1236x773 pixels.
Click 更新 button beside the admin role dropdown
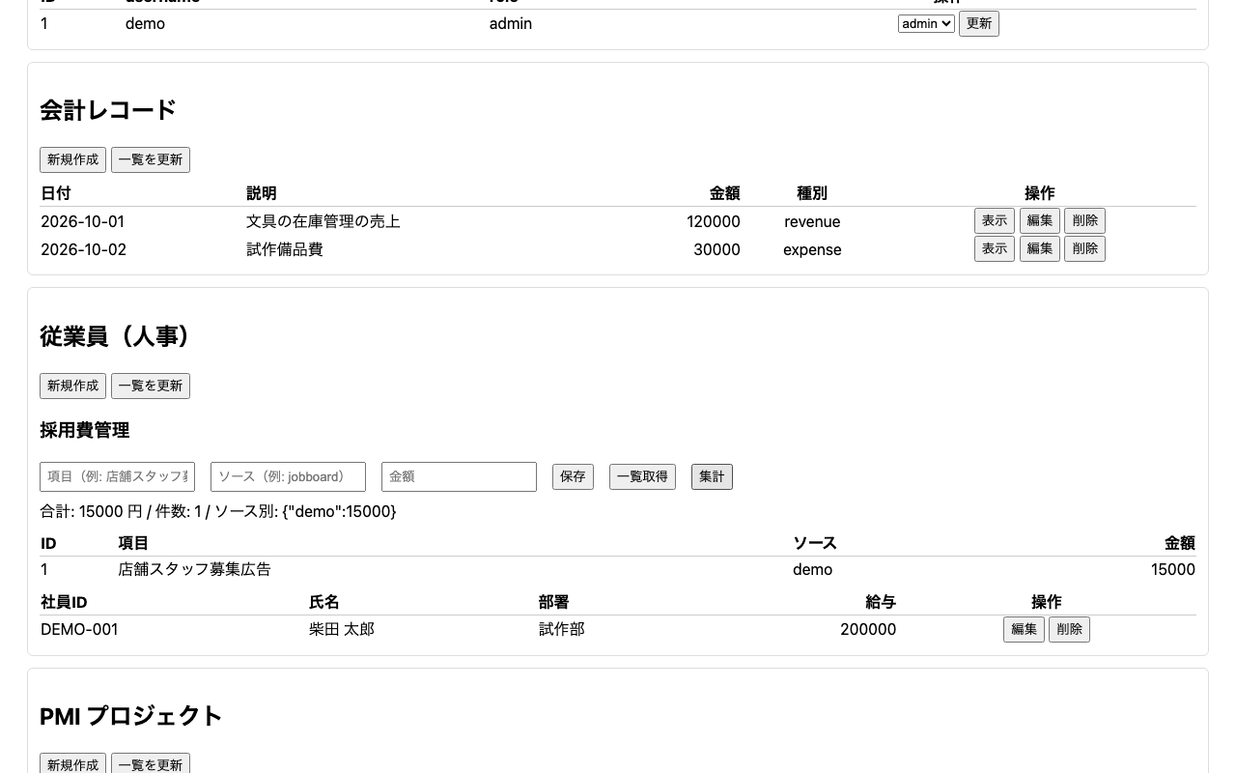click(x=979, y=23)
